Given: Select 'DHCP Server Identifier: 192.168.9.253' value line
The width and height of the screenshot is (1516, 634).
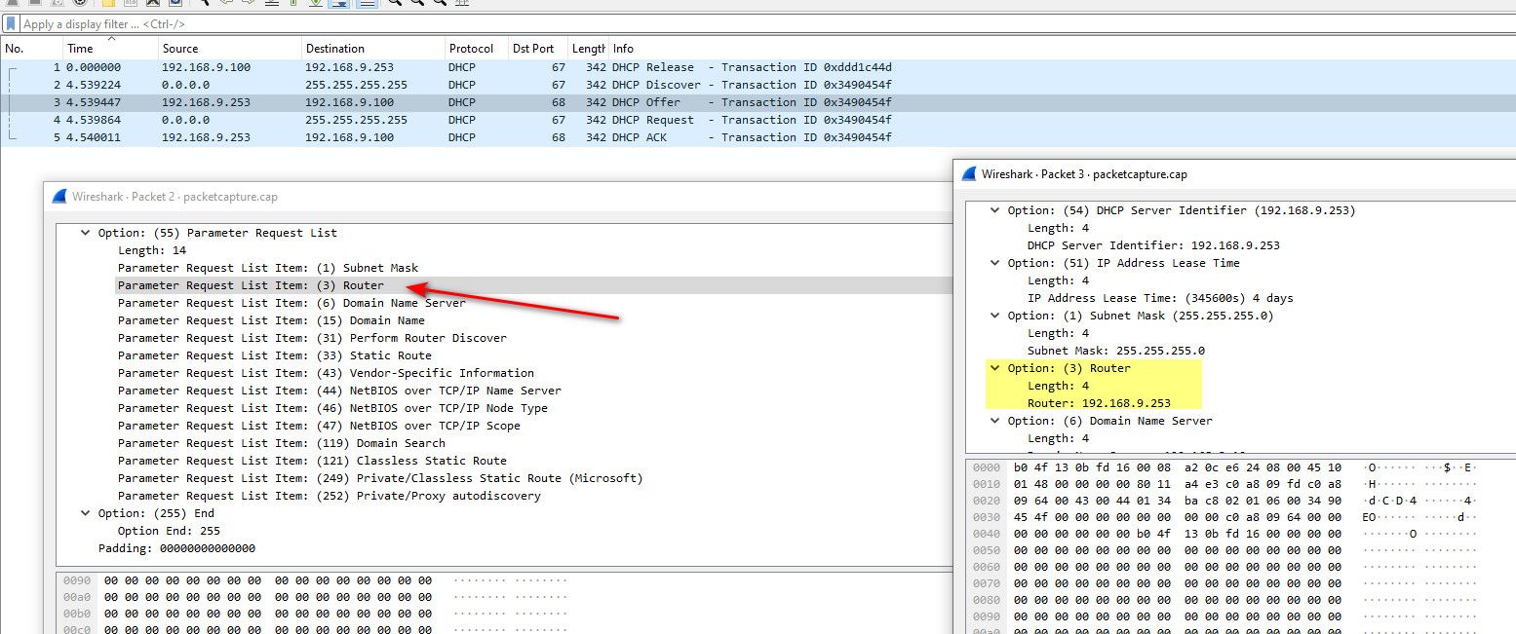Looking at the screenshot, I should [x=1153, y=245].
